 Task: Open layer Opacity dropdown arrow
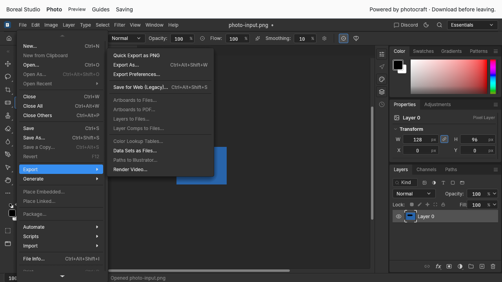click(x=495, y=193)
